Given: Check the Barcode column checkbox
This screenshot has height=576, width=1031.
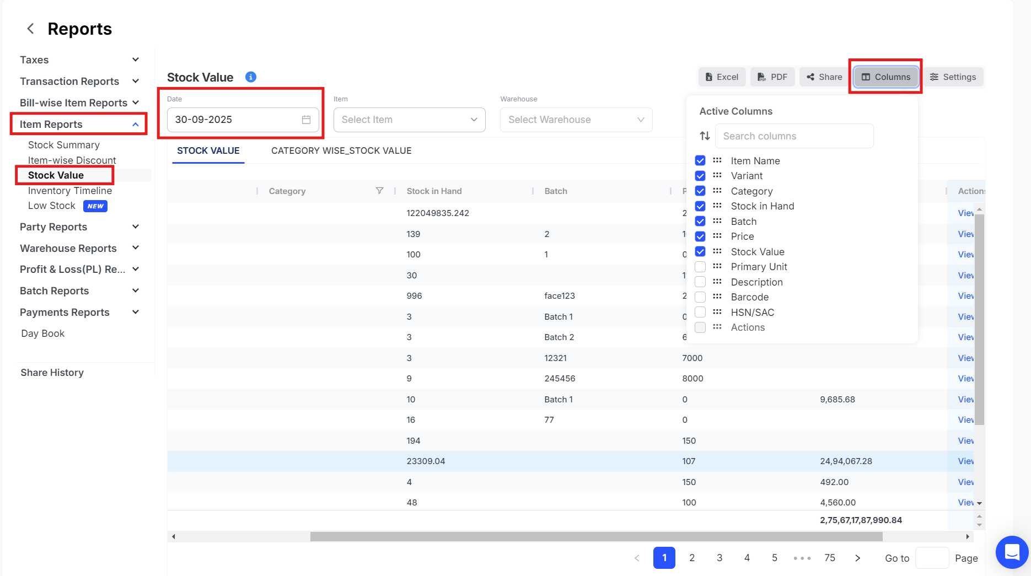Looking at the screenshot, I should [700, 297].
